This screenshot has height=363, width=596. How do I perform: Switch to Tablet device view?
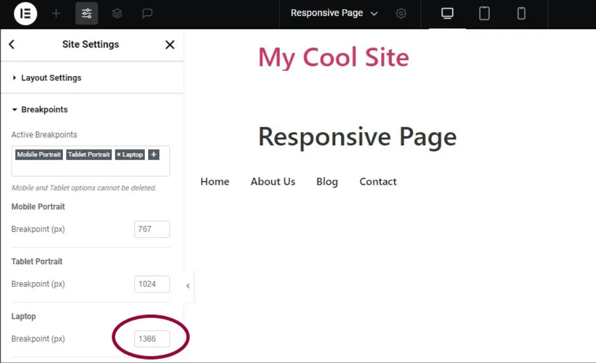(484, 14)
